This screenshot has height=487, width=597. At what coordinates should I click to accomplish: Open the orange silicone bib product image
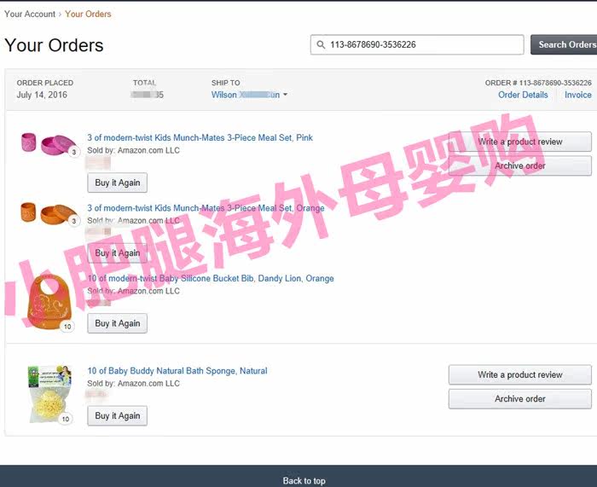tap(49, 303)
